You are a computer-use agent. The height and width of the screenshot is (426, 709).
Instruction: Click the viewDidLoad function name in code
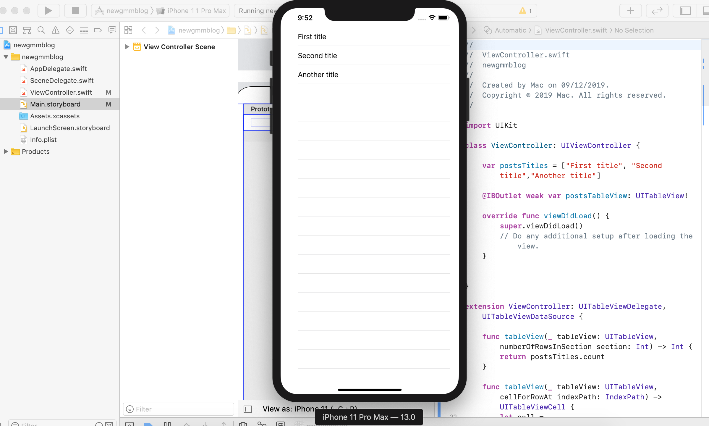(x=568, y=216)
